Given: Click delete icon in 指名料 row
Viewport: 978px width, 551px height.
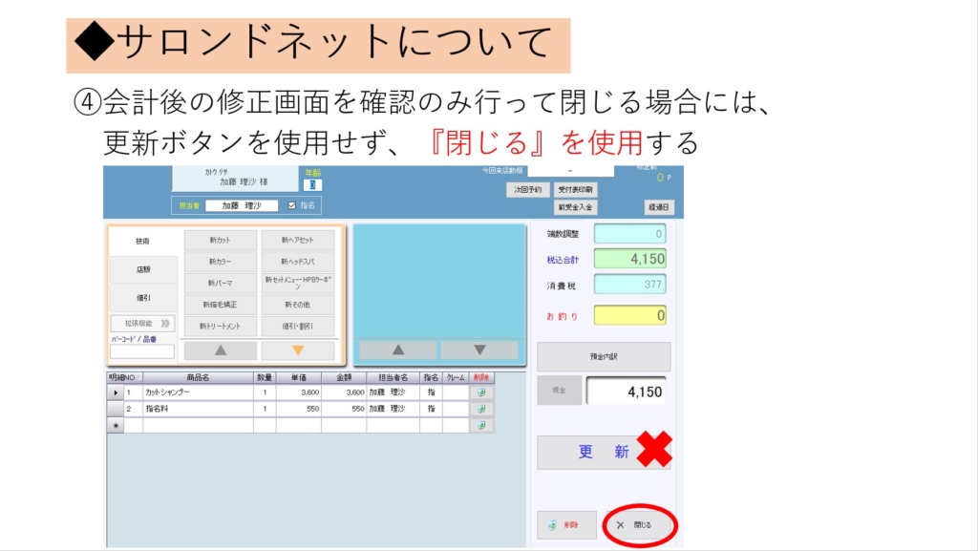Looking at the screenshot, I should point(481,409).
